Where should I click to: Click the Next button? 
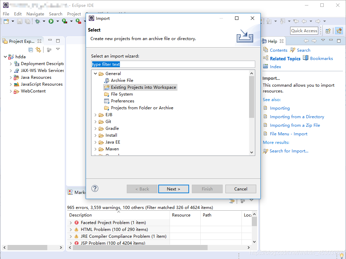(x=173, y=189)
